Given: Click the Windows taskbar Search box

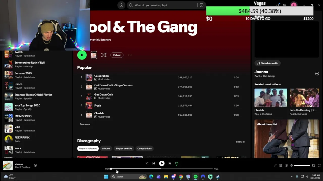Looking at the screenshot, I should click(x=129, y=177).
